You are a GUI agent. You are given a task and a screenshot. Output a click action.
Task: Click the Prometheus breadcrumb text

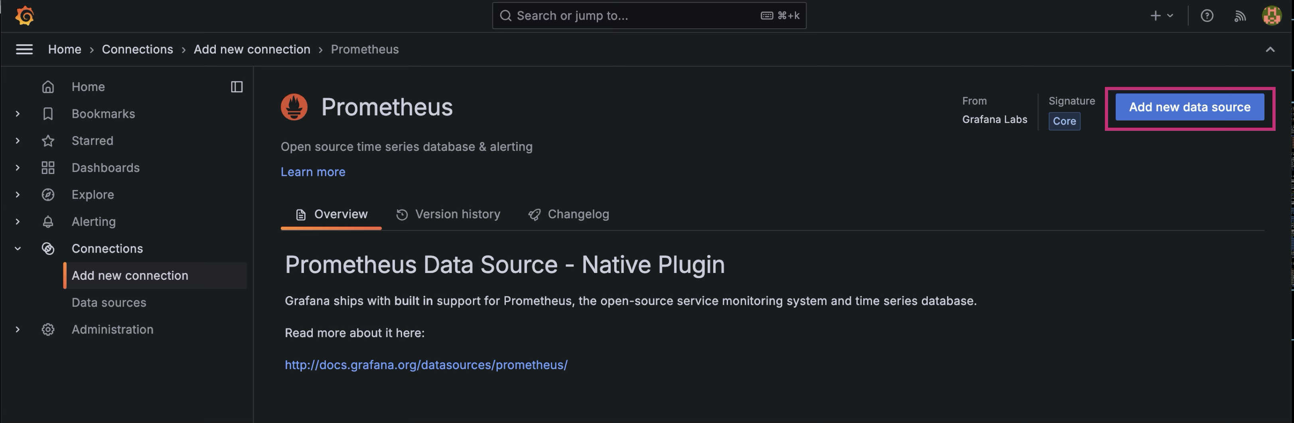pyautogui.click(x=364, y=49)
